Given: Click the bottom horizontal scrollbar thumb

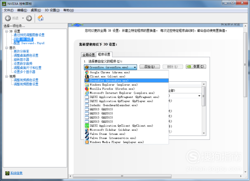Looking at the screenshot, I should point(122,176).
